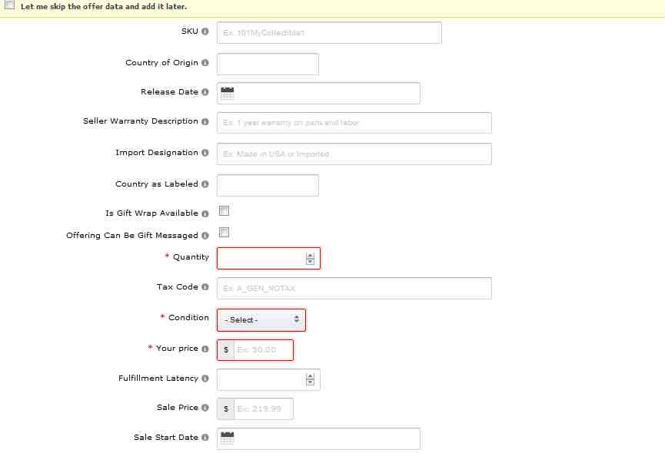Click the Fulfillment Latency stepper arrows
The image size is (665, 453).
click(310, 379)
